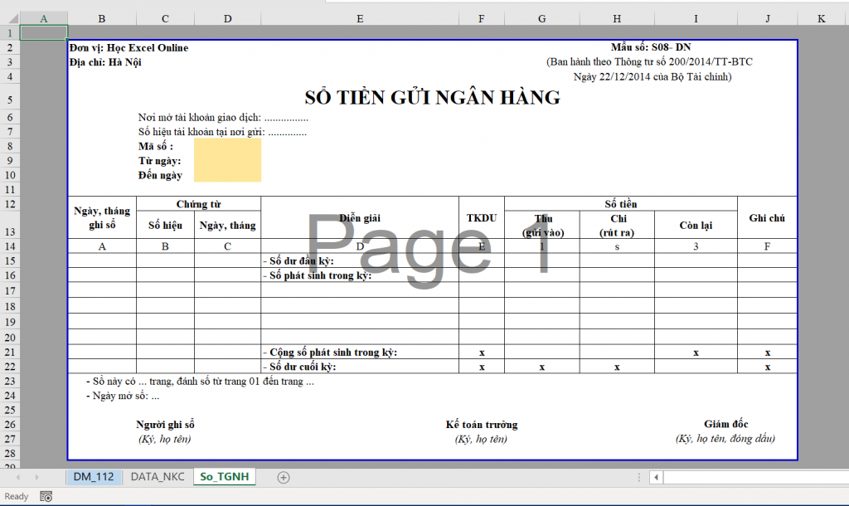Click the yellow input cell beside Mã số

(227, 146)
